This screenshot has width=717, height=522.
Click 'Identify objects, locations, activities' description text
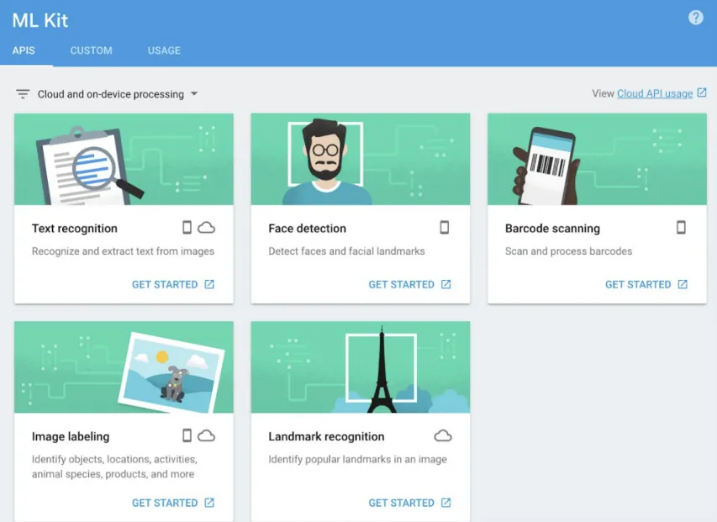coord(114,467)
